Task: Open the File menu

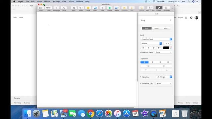Action: pyautogui.click(x=27, y=1)
